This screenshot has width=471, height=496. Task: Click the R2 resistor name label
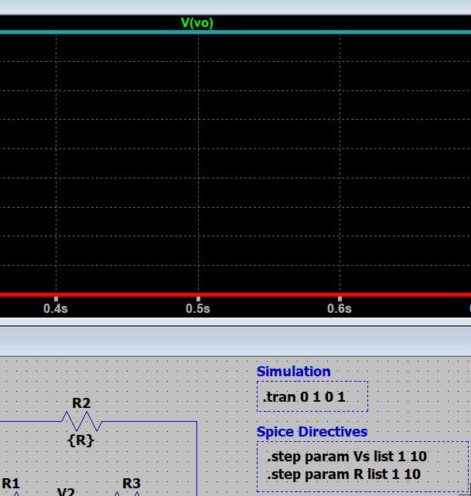[81, 403]
